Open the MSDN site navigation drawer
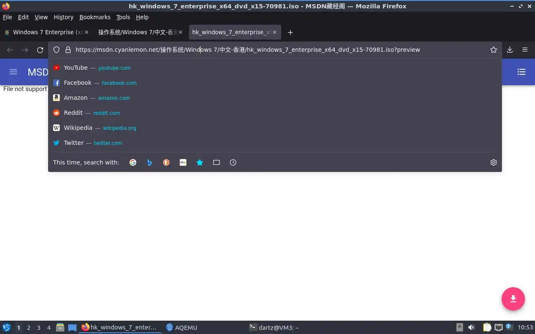 point(13,72)
